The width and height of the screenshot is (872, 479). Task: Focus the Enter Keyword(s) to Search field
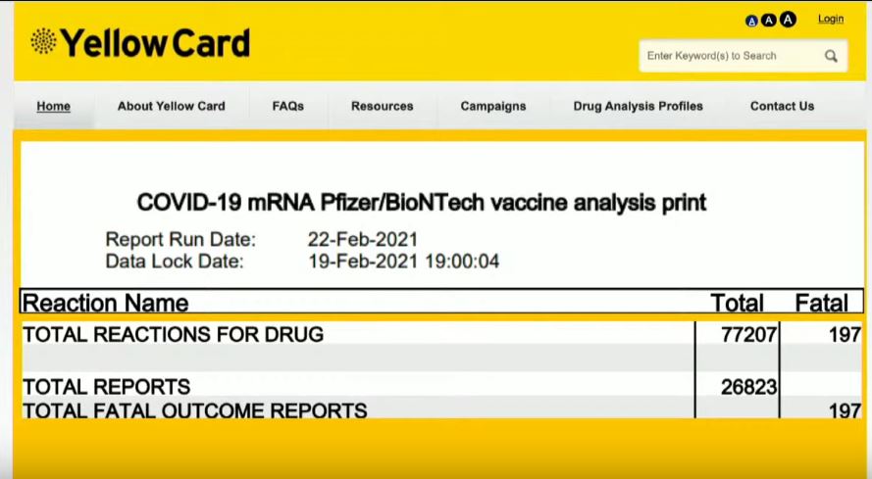point(744,56)
